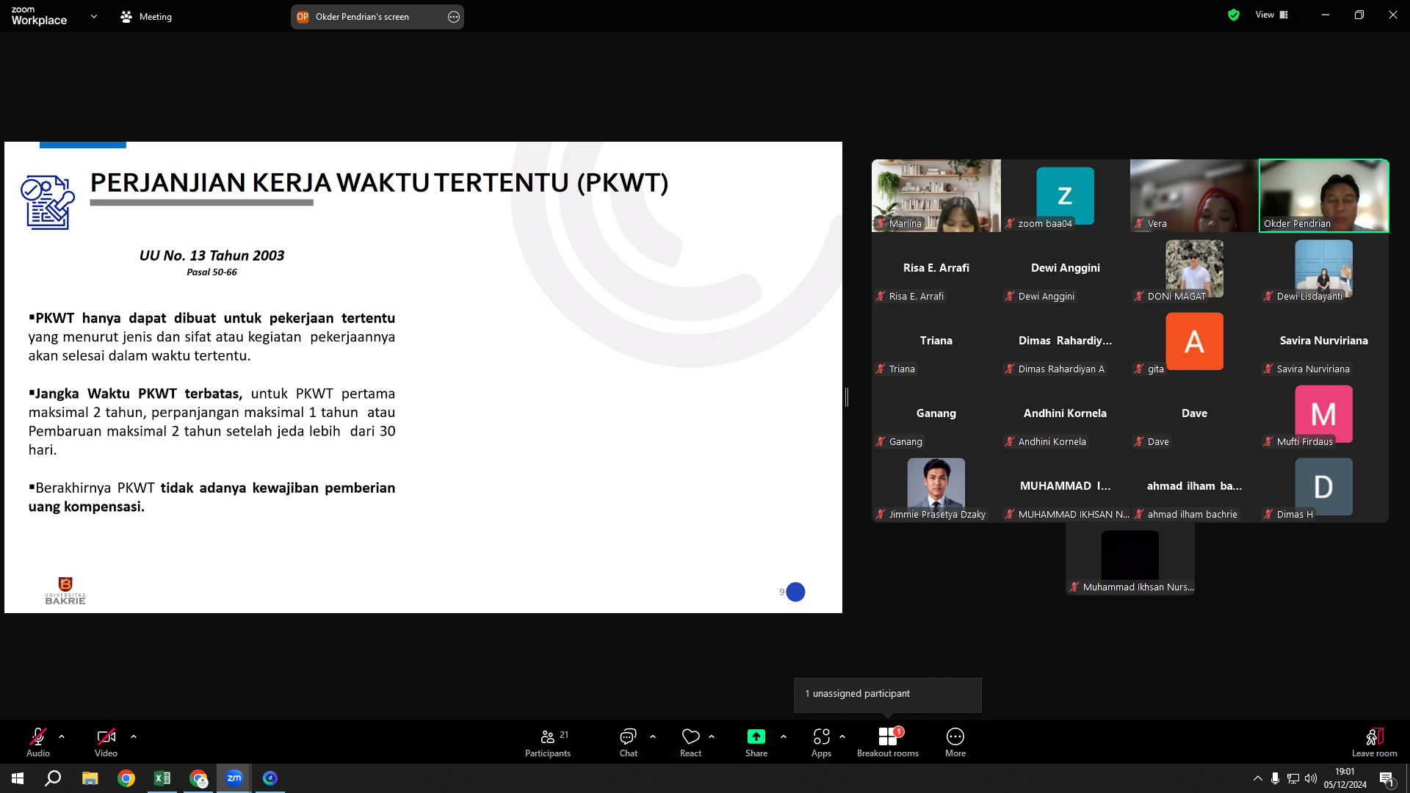Click the Andhini Kornela participant tile
Screen dimensions: 1410x793
click(1066, 413)
